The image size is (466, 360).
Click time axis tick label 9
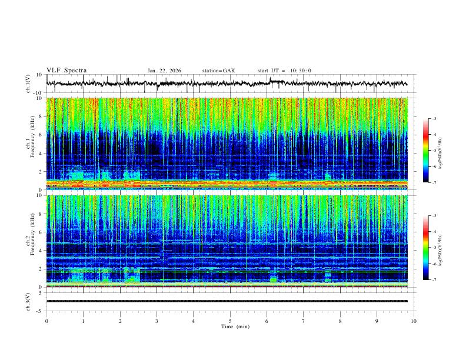[377, 321]
